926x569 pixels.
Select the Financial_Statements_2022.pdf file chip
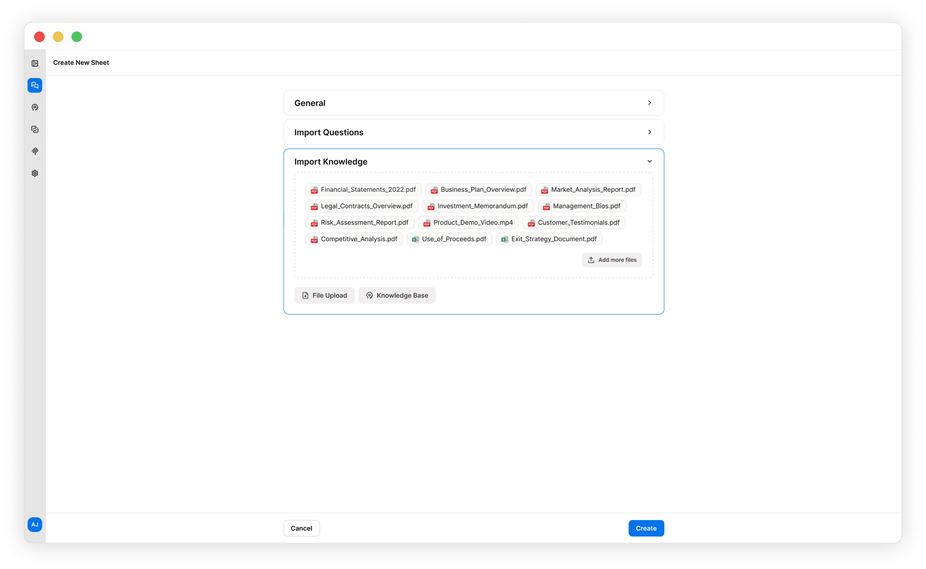point(363,189)
